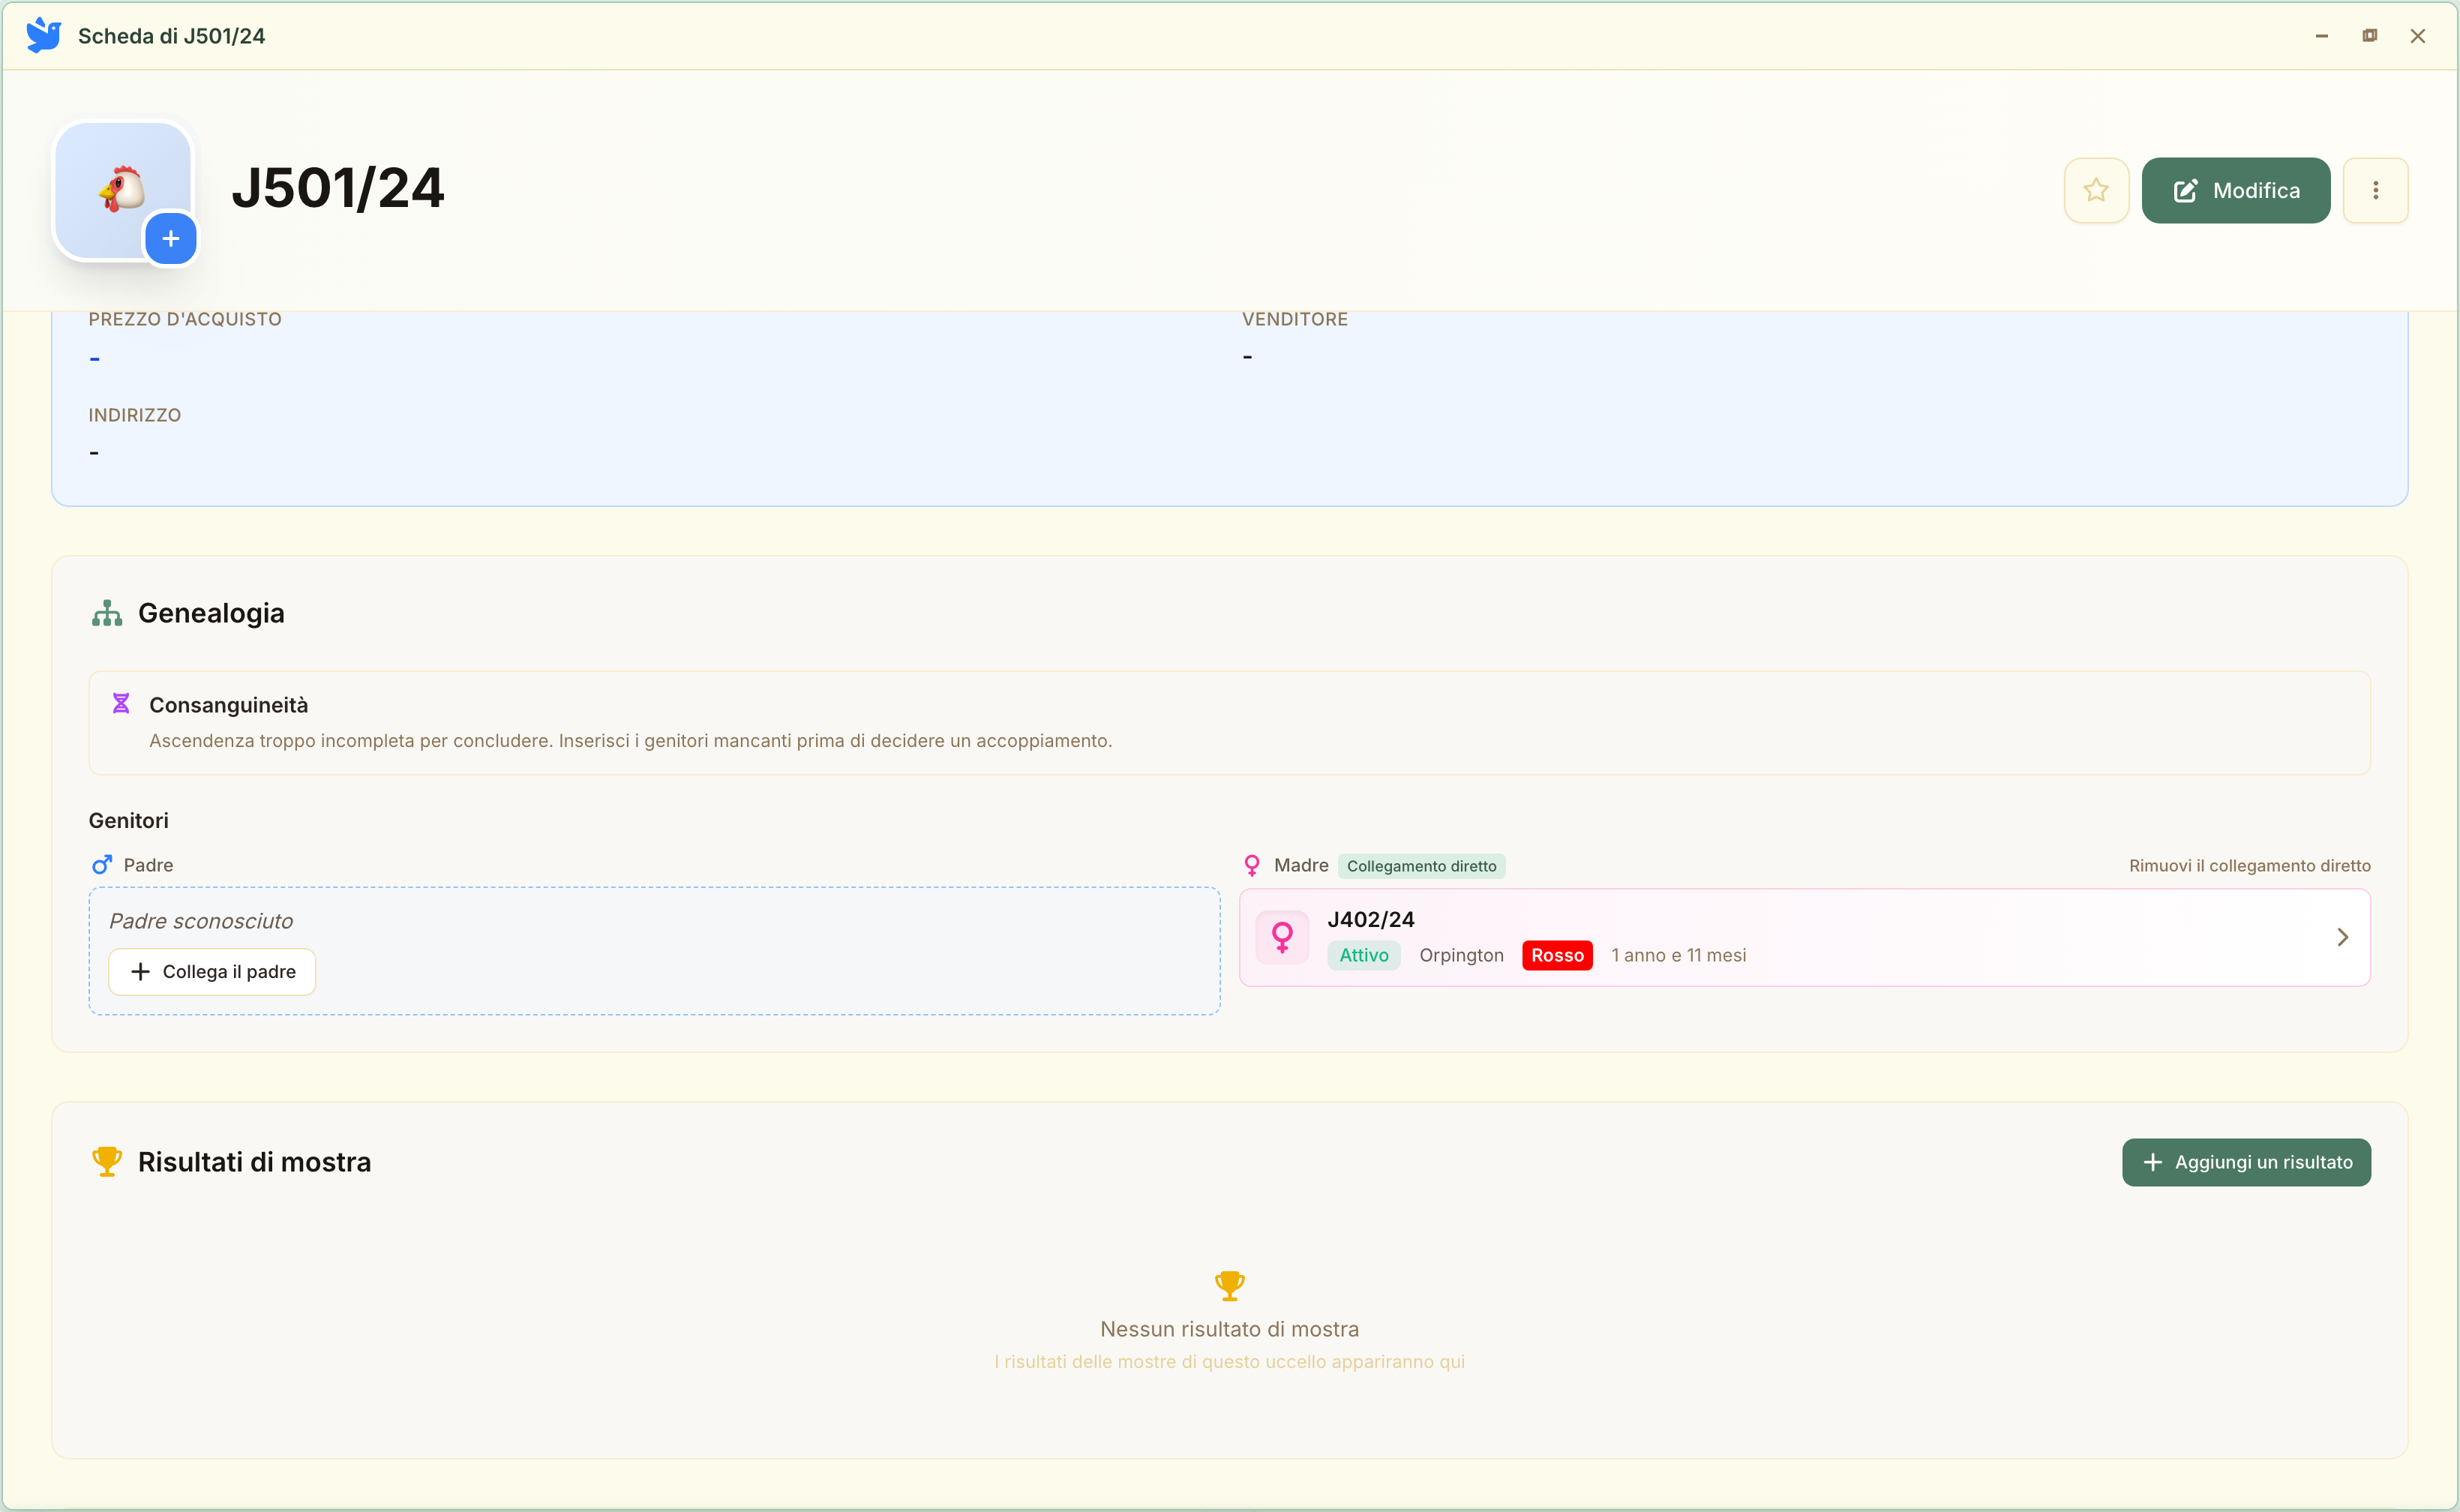The image size is (2460, 1512).
Task: Click the blue plus badge on avatar
Action: 171,239
